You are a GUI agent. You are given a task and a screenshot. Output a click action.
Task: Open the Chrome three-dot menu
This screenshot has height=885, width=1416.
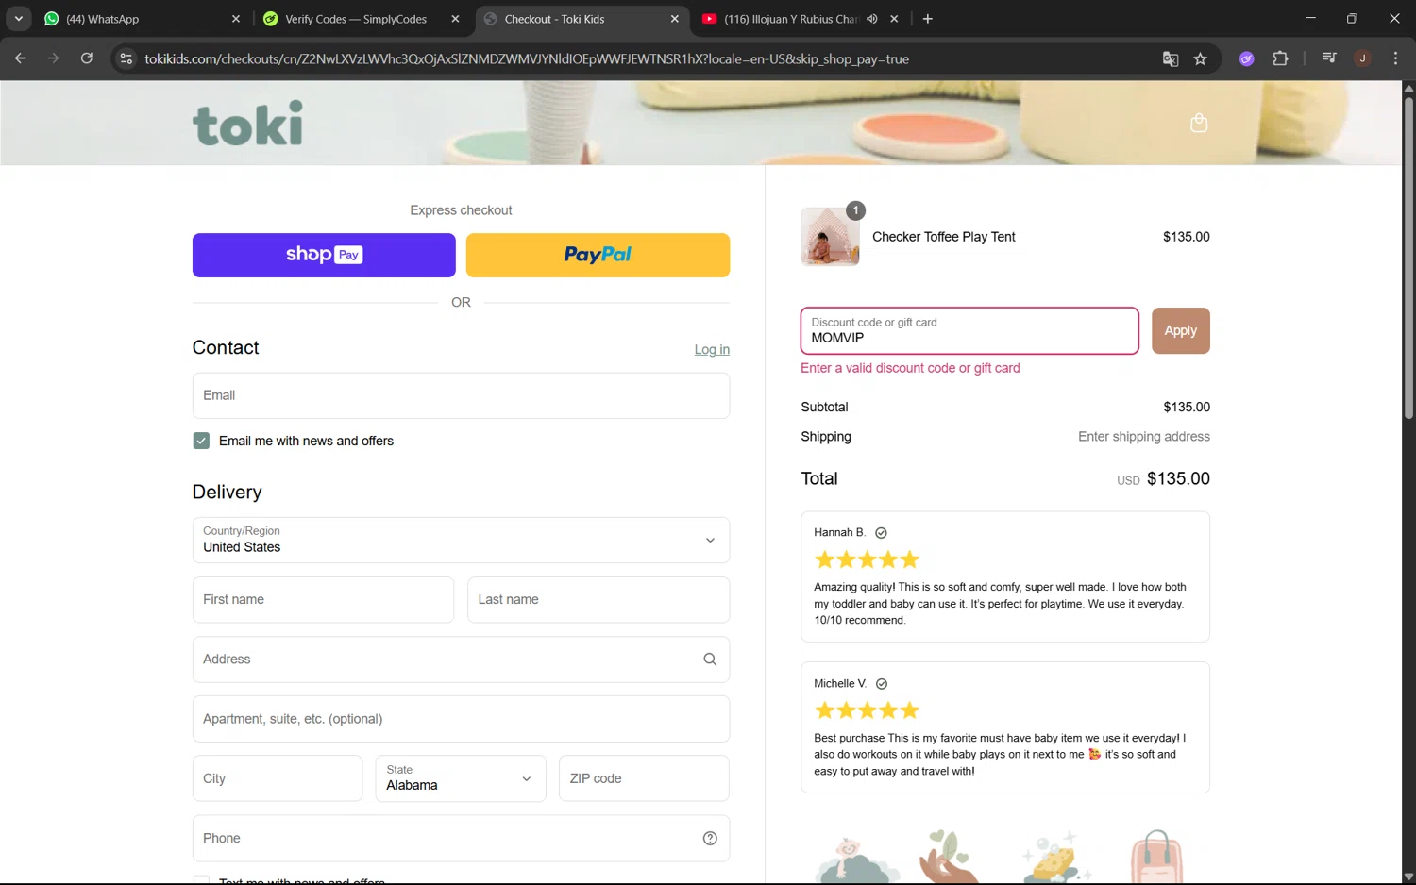1395,58
